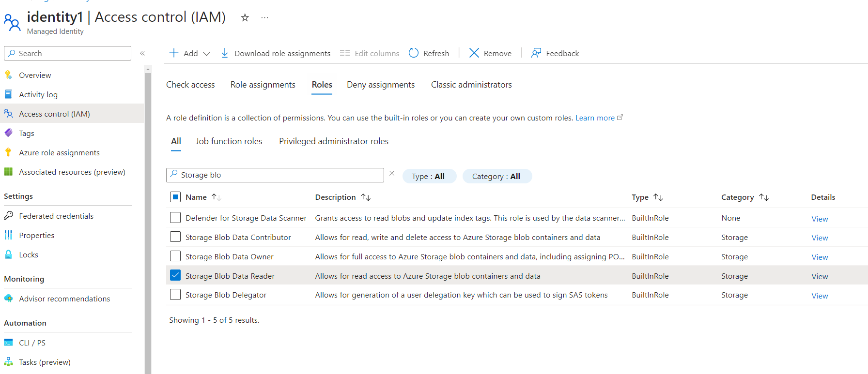Click the role search box containing Storage blo
The height and width of the screenshot is (374, 868).
(x=275, y=175)
